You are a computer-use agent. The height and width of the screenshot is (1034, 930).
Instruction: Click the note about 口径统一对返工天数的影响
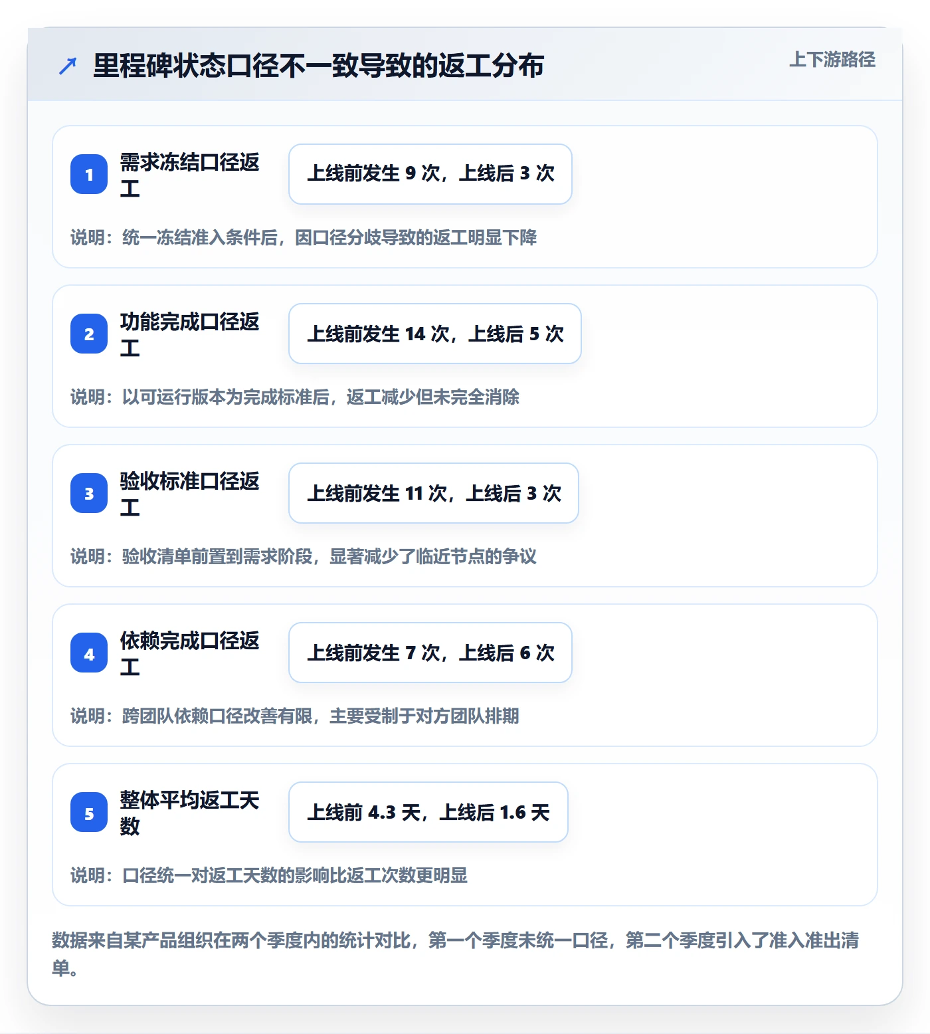point(269,875)
